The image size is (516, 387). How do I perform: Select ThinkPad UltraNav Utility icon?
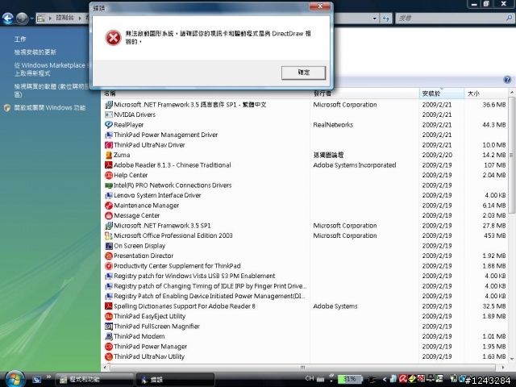[108, 356]
